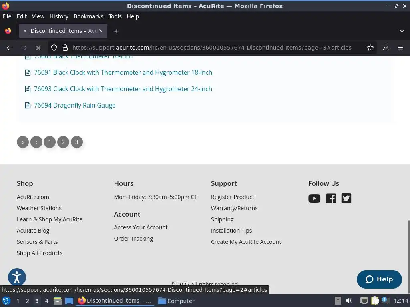Open 76093 Clack Clock 24-inch article
The width and height of the screenshot is (410, 307).
click(x=123, y=89)
